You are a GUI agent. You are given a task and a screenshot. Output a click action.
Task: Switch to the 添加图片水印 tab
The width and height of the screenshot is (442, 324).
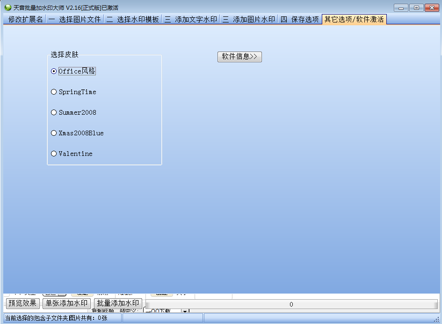coord(249,19)
